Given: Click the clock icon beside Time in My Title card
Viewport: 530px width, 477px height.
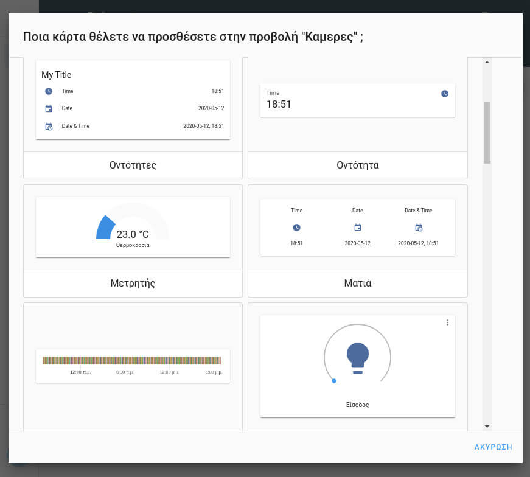Looking at the screenshot, I should (x=49, y=91).
